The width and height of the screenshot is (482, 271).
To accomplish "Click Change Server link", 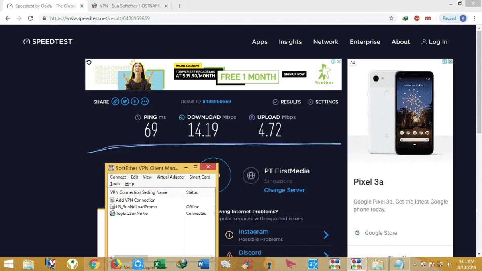I will (284, 190).
